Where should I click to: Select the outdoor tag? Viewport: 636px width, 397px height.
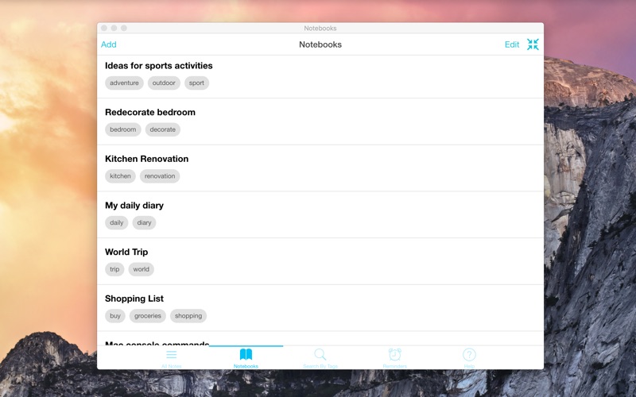tap(164, 83)
